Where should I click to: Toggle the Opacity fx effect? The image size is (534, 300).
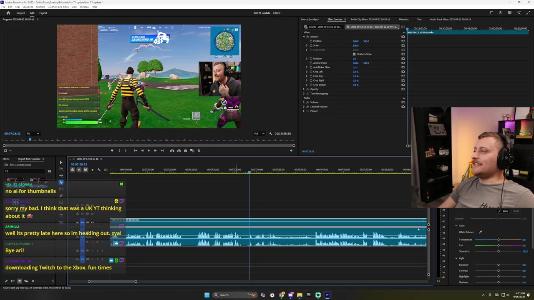pyautogui.click(x=307, y=89)
